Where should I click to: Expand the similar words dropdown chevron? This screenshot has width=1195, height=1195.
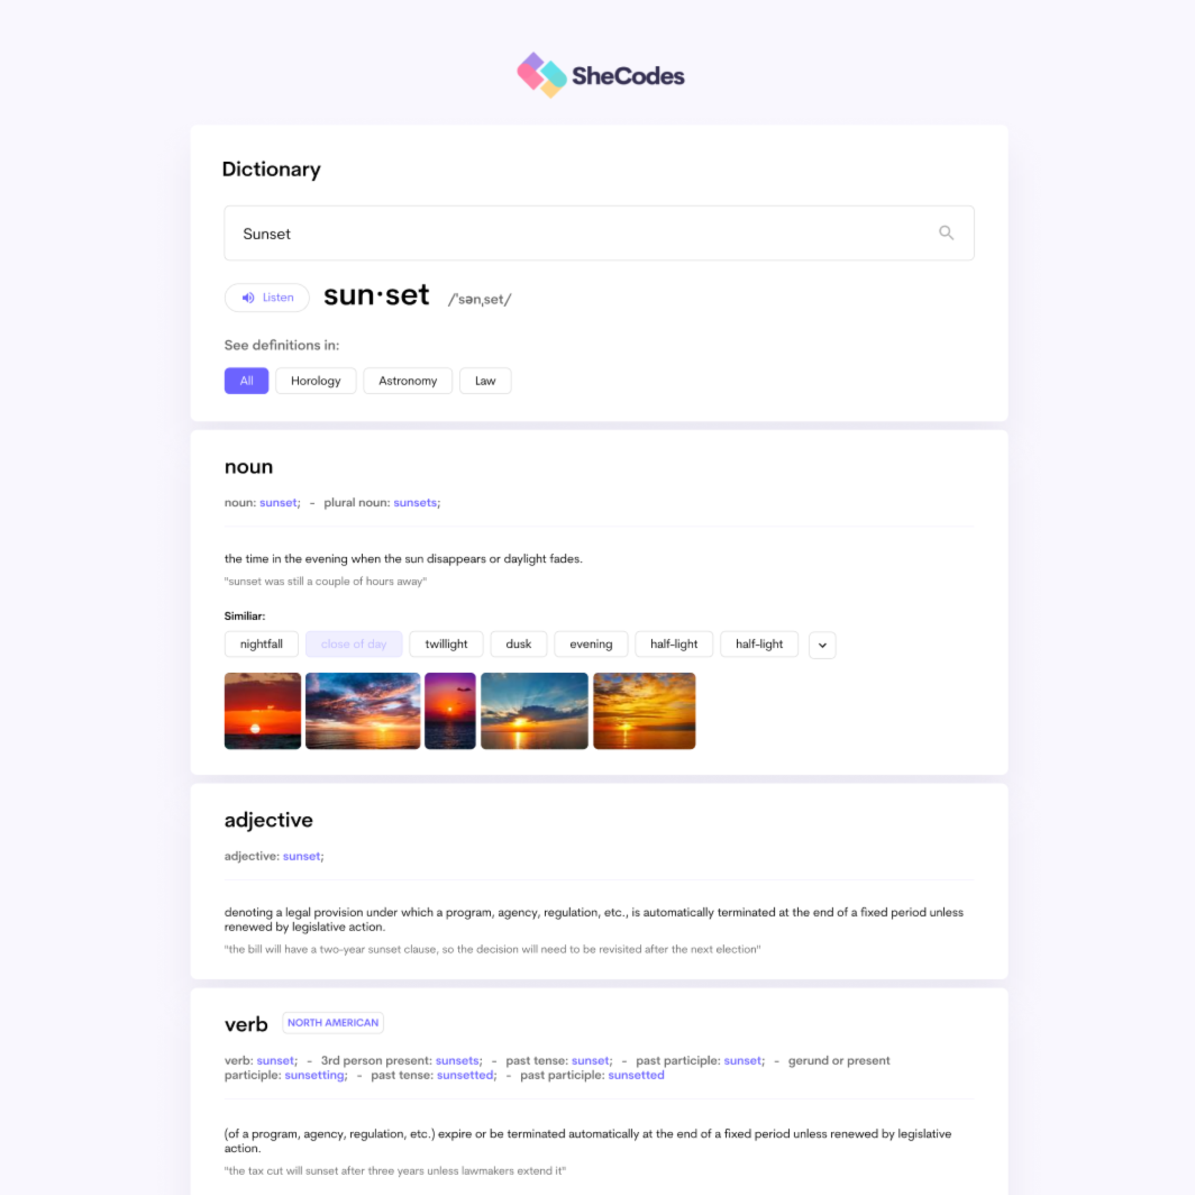(x=823, y=643)
